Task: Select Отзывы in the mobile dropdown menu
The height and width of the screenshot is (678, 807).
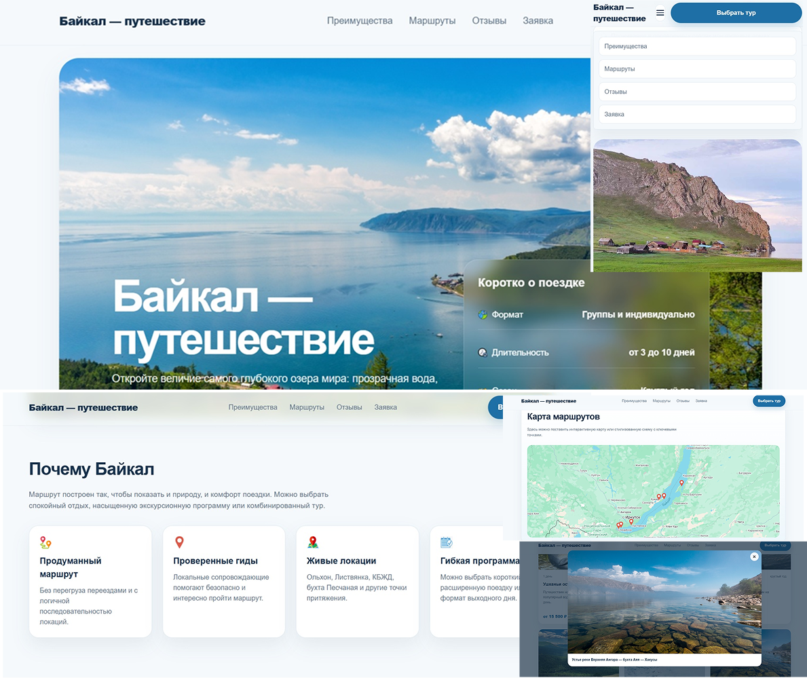Action: point(697,92)
